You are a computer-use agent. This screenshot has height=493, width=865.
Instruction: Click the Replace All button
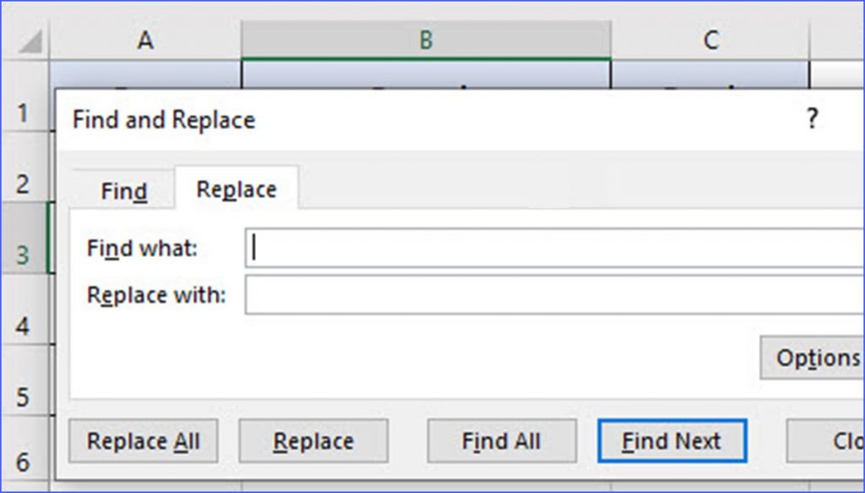pyautogui.click(x=143, y=441)
